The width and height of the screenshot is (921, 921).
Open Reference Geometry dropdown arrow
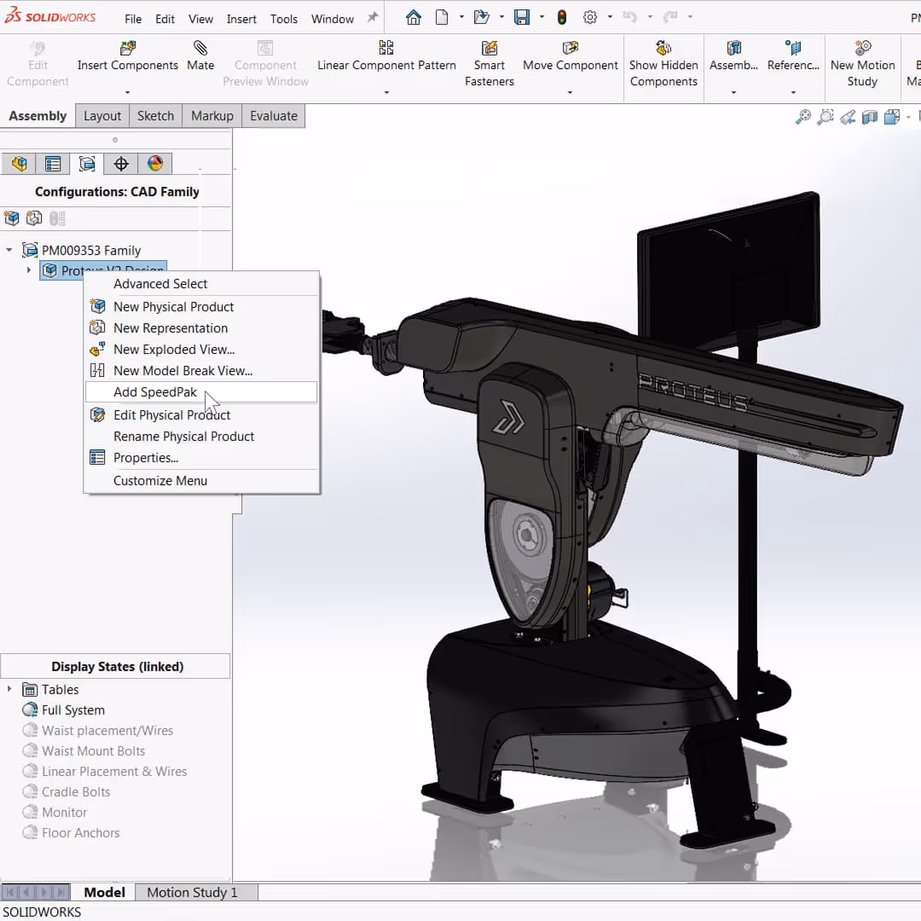[793, 92]
